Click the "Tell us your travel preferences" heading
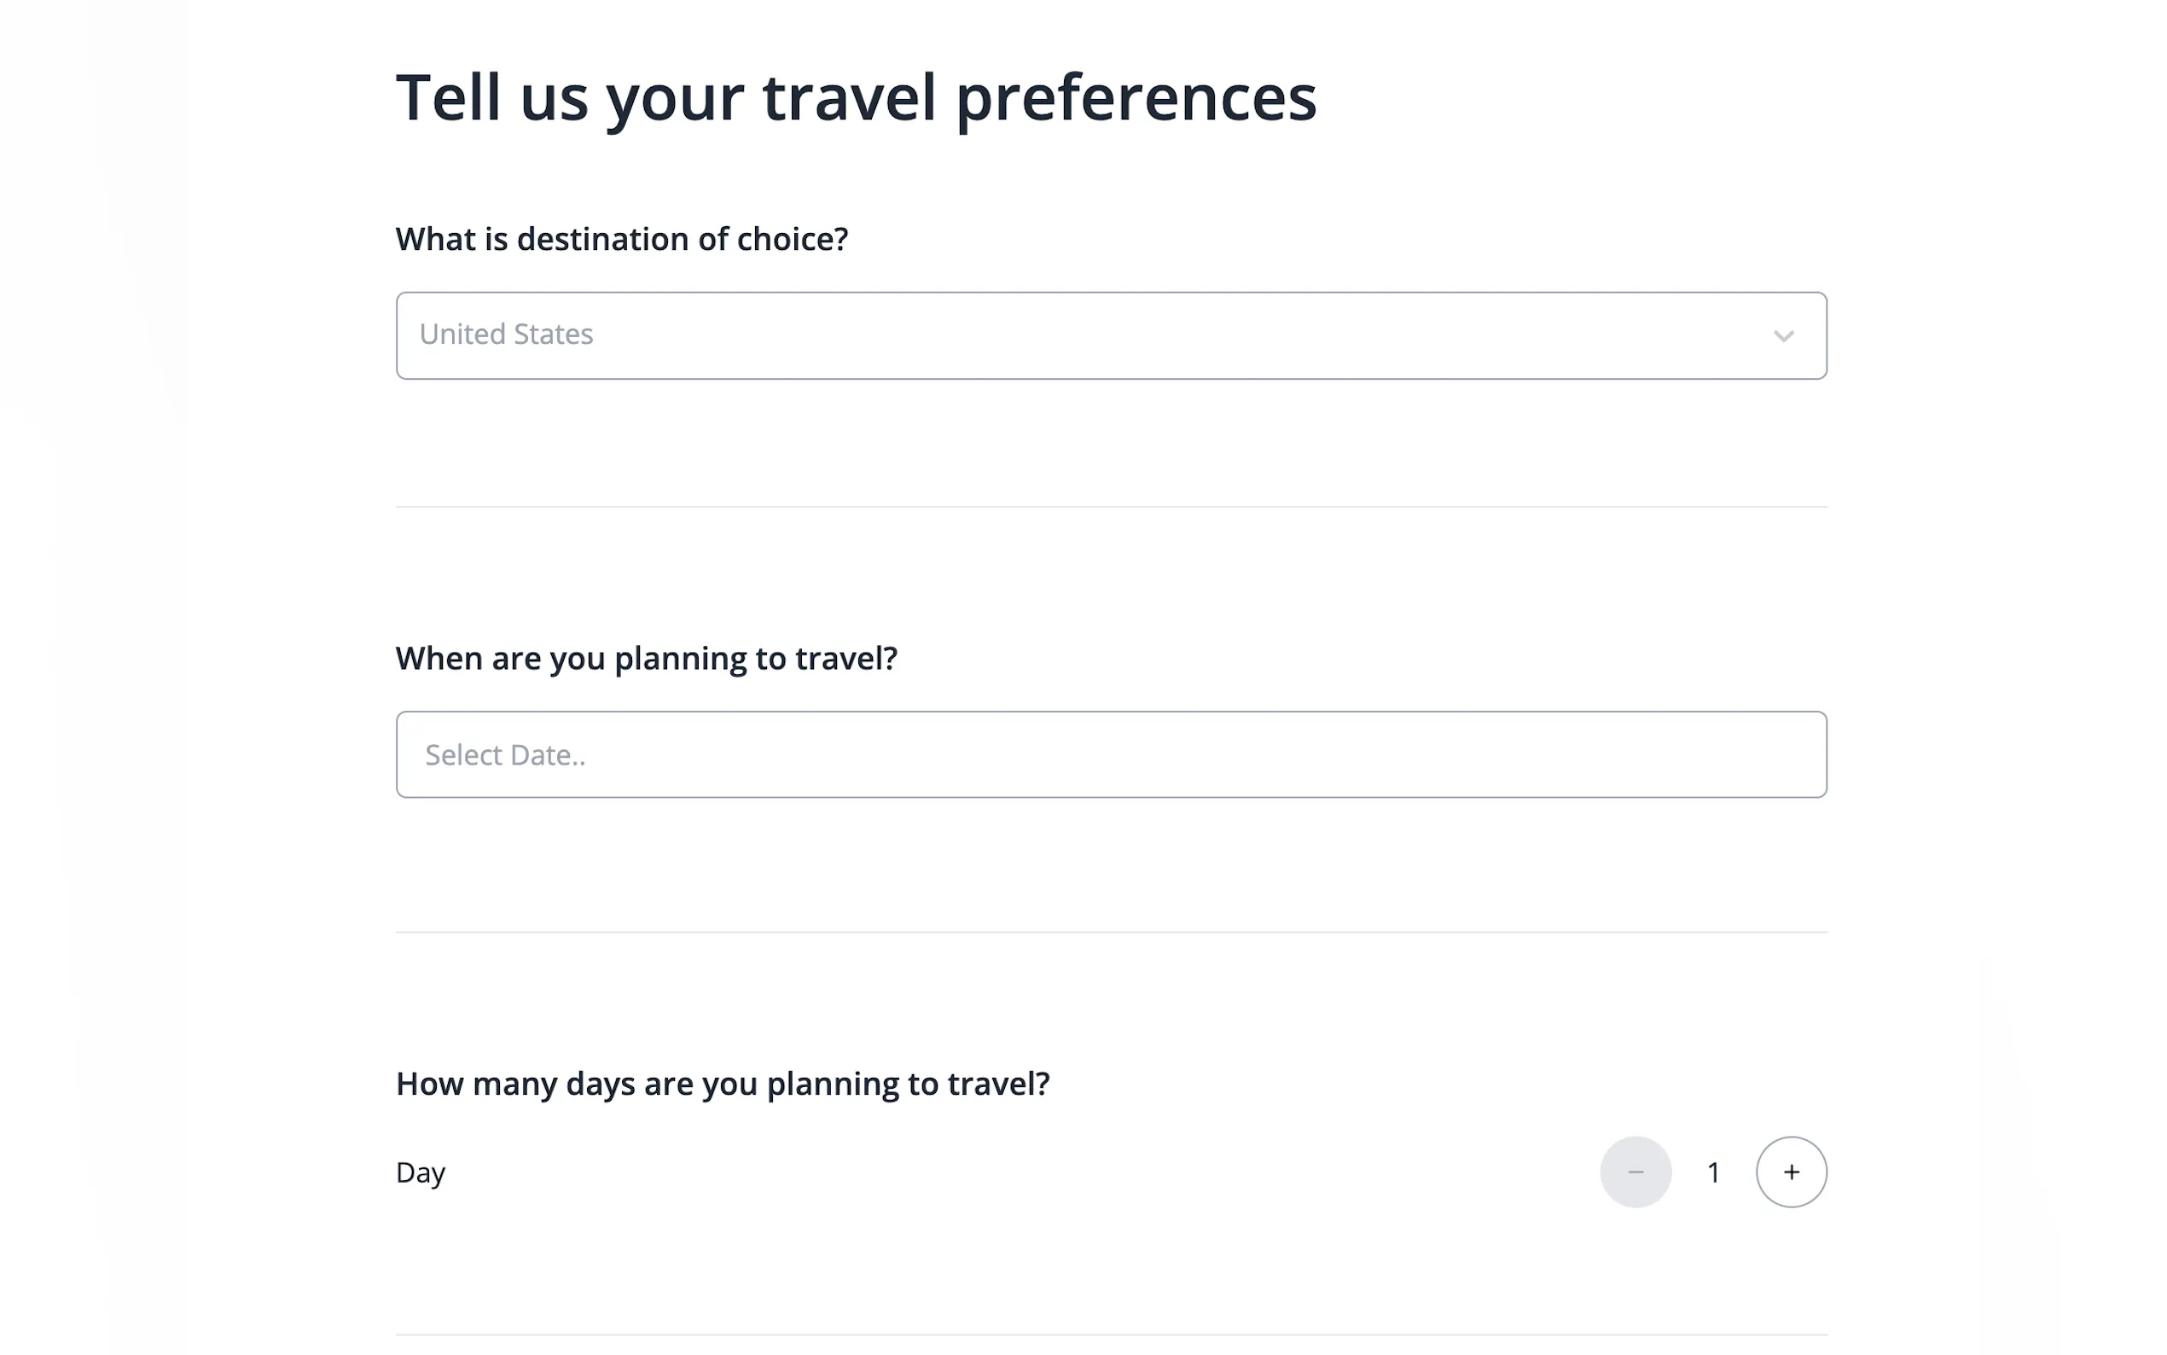2167x1355 pixels. 856,96
